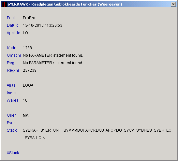Click the Omschr error description text
Viewport: 178px width, 161px height.
pos(53,55)
